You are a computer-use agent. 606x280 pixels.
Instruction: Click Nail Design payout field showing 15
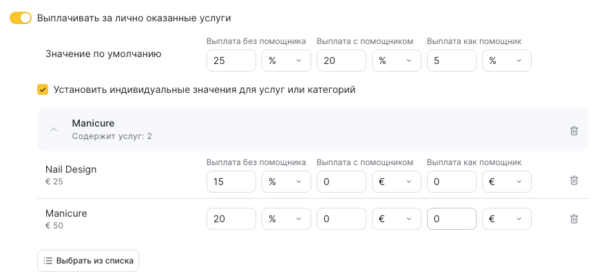231,182
